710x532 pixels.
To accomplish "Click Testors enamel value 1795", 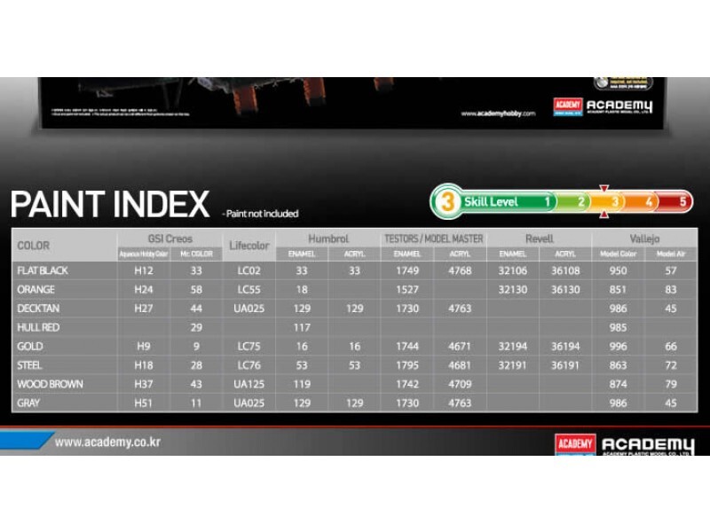I will pos(407,365).
